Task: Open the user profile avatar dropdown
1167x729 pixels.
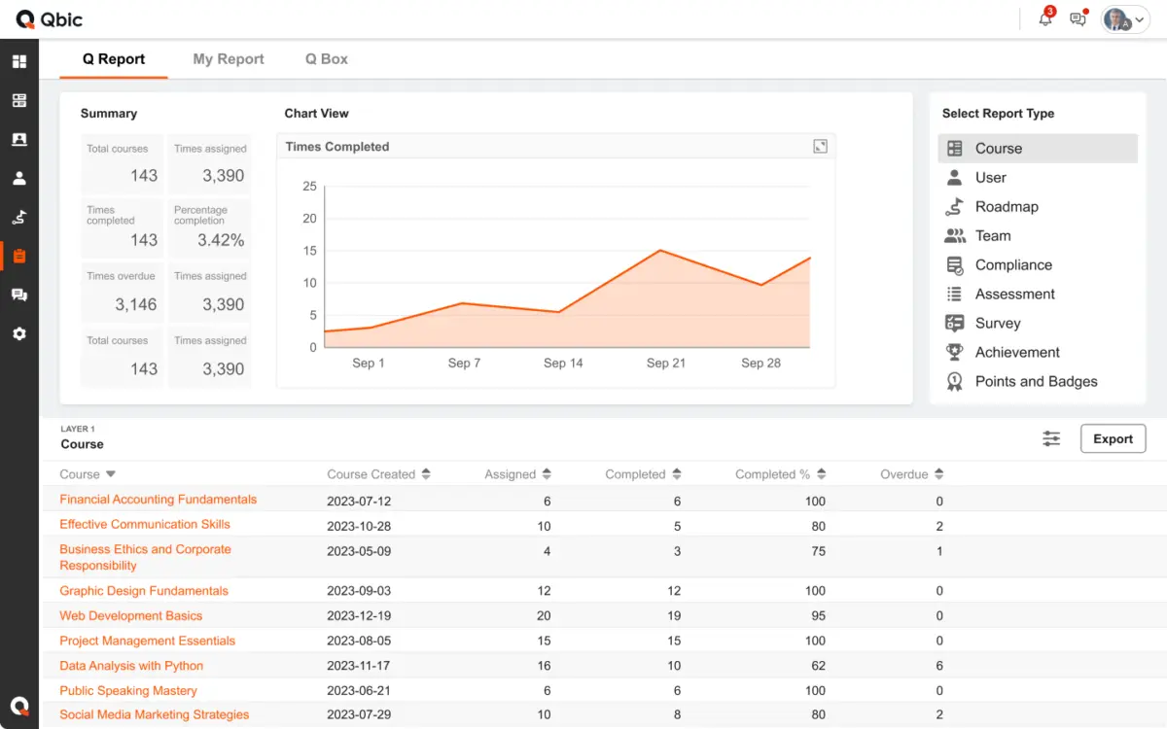Action: [x=1124, y=19]
